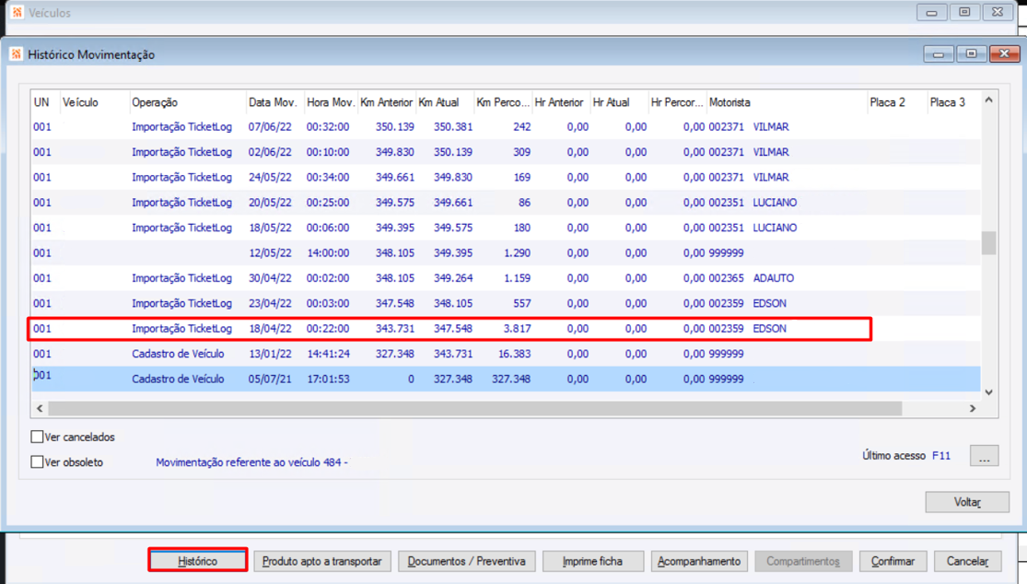The height and width of the screenshot is (584, 1027).
Task: Sort by the Motorista column header
Action: click(729, 102)
